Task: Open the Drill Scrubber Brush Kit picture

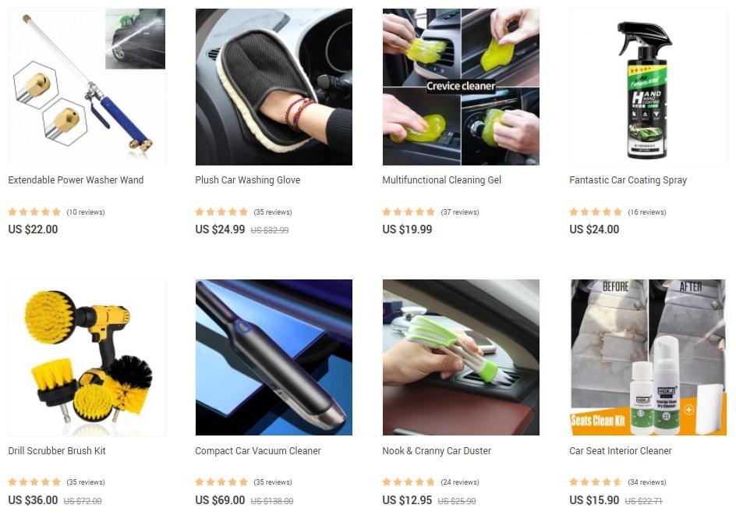Action: click(87, 357)
